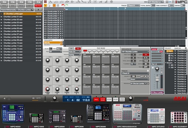Toggle the mixer channel solo S button
The height and width of the screenshot is (128, 188).
(162, 68)
